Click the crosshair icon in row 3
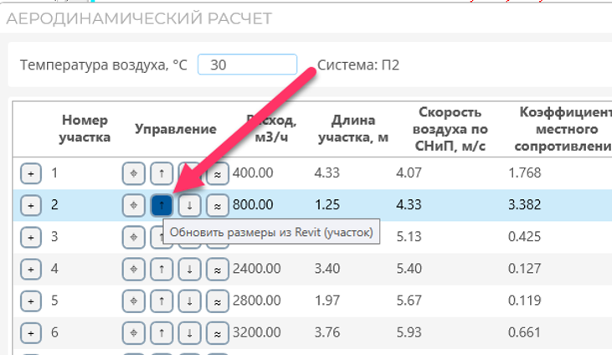The height and width of the screenshot is (355, 612). click(x=133, y=238)
